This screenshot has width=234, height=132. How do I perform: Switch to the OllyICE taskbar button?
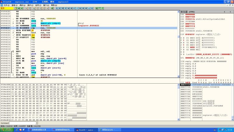[86, 130]
